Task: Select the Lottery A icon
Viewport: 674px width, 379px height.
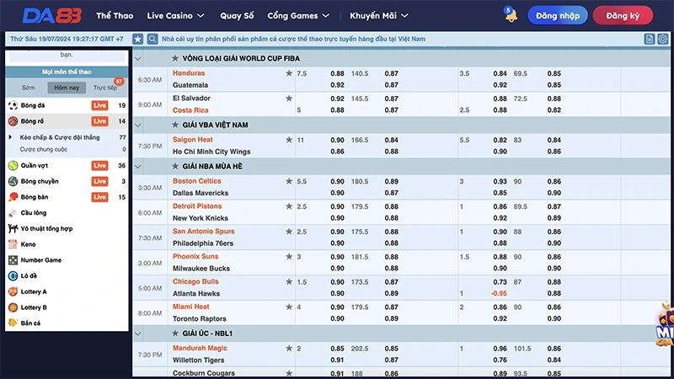Action: [13, 291]
